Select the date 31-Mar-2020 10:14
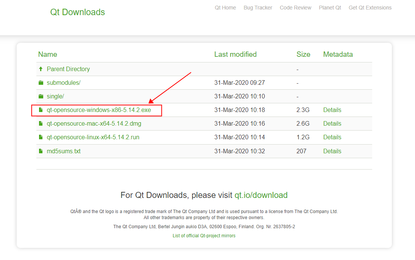415x260 pixels. pos(240,137)
